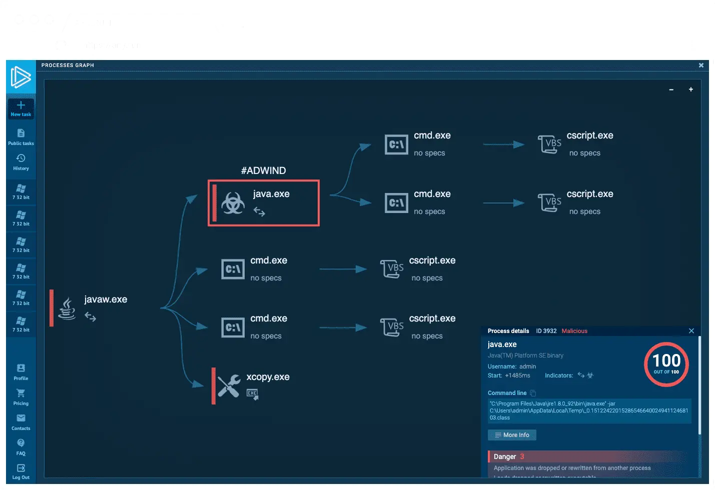Open the Pricing cart icon
The height and width of the screenshot is (490, 715).
click(x=21, y=393)
